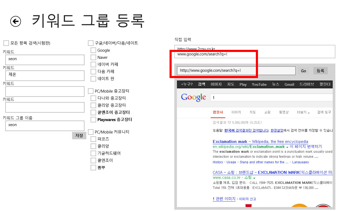Check the 네이트 판 checkbox
338x211 pixels.
pos(93,79)
